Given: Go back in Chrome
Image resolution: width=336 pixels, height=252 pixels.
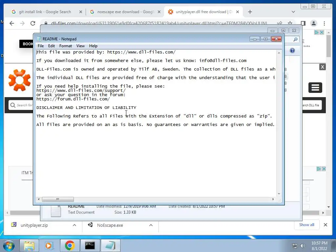Looking at the screenshot, I should (x=12, y=23).
